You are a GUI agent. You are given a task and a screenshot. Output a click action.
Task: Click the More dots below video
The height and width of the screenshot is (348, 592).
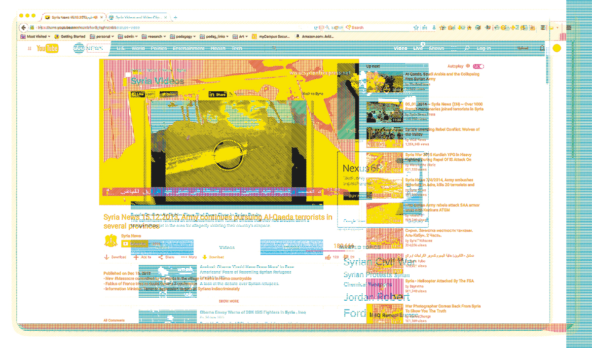click(x=184, y=257)
